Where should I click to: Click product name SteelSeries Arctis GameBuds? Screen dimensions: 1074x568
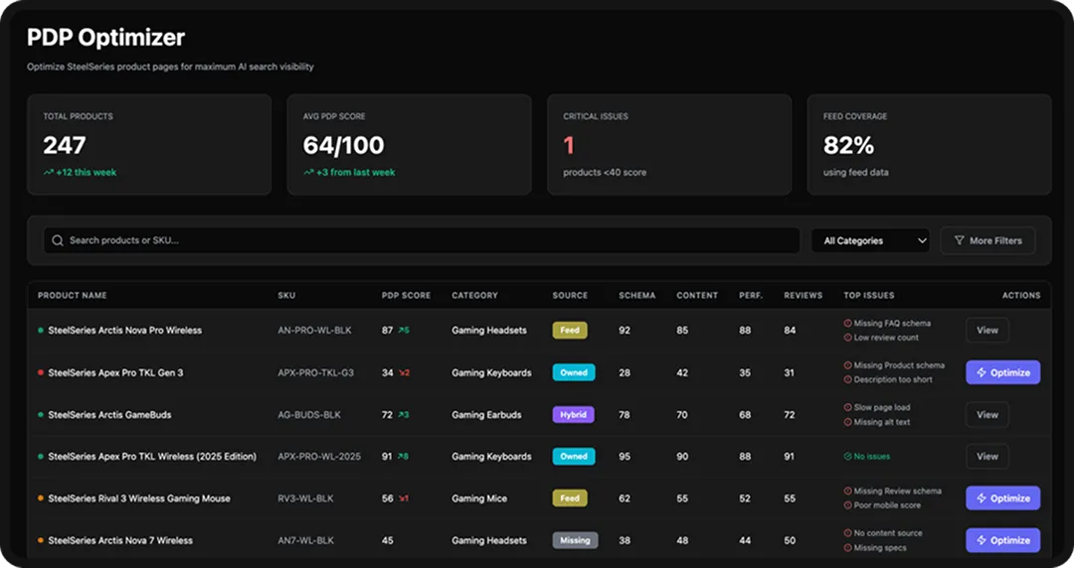pyautogui.click(x=109, y=415)
